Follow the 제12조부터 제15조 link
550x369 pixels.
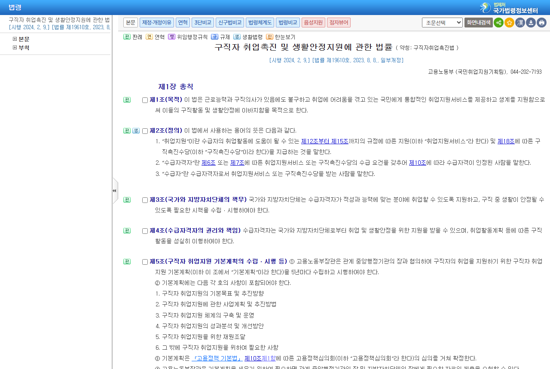click(325, 141)
